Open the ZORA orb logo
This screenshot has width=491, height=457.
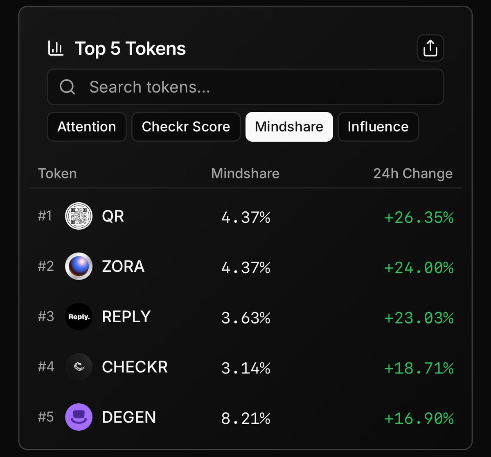[x=79, y=266]
